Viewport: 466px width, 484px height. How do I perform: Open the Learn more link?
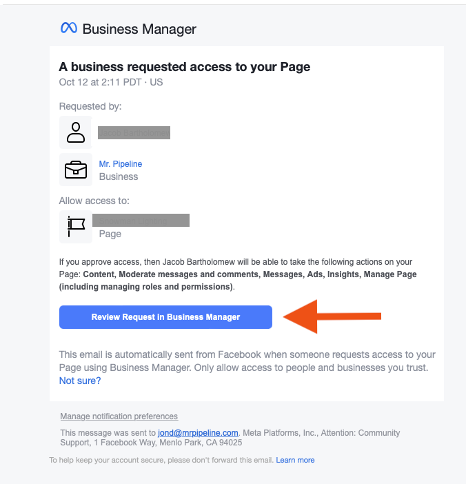(x=295, y=460)
